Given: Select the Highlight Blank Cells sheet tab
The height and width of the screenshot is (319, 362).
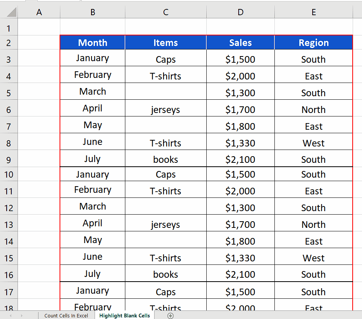Looking at the screenshot, I should 124,315.
